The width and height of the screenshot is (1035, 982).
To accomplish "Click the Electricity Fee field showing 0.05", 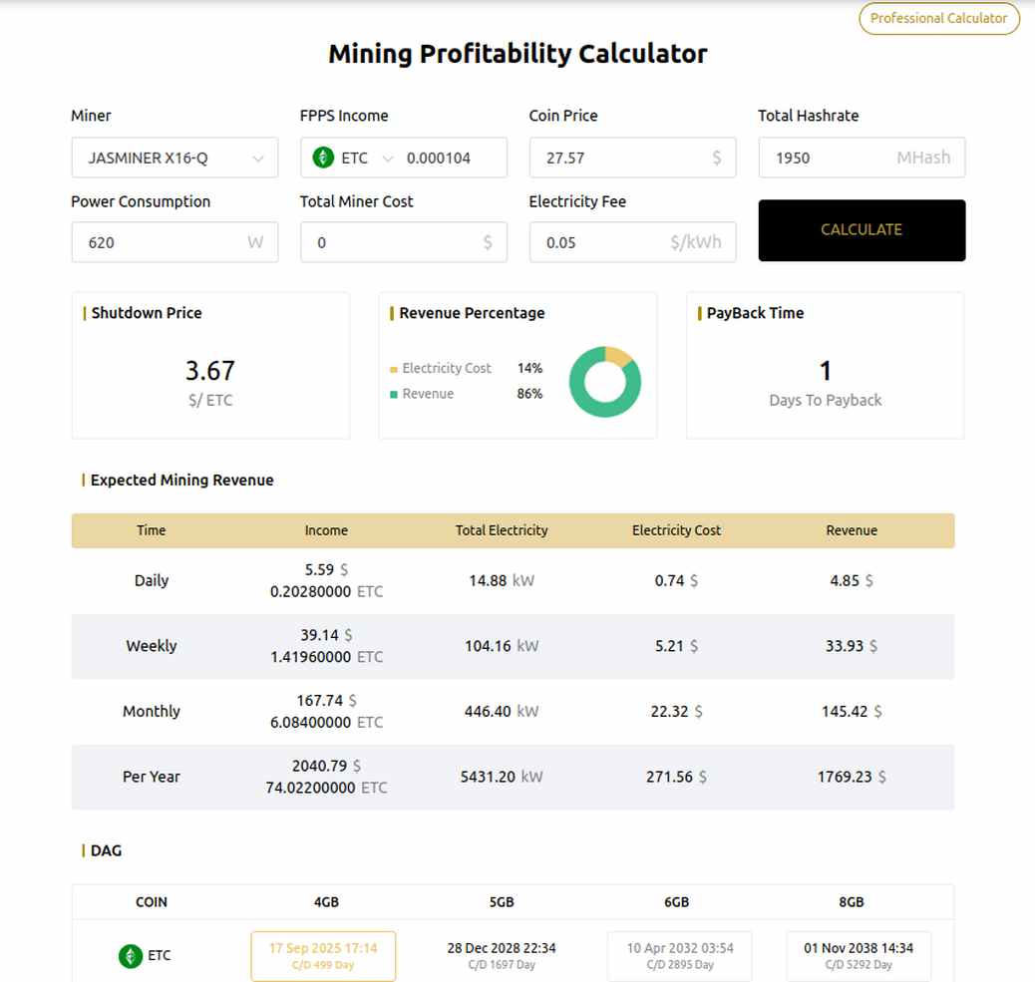I will point(632,242).
